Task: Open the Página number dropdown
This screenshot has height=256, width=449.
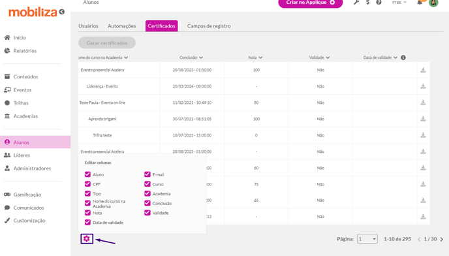Action: (367, 239)
